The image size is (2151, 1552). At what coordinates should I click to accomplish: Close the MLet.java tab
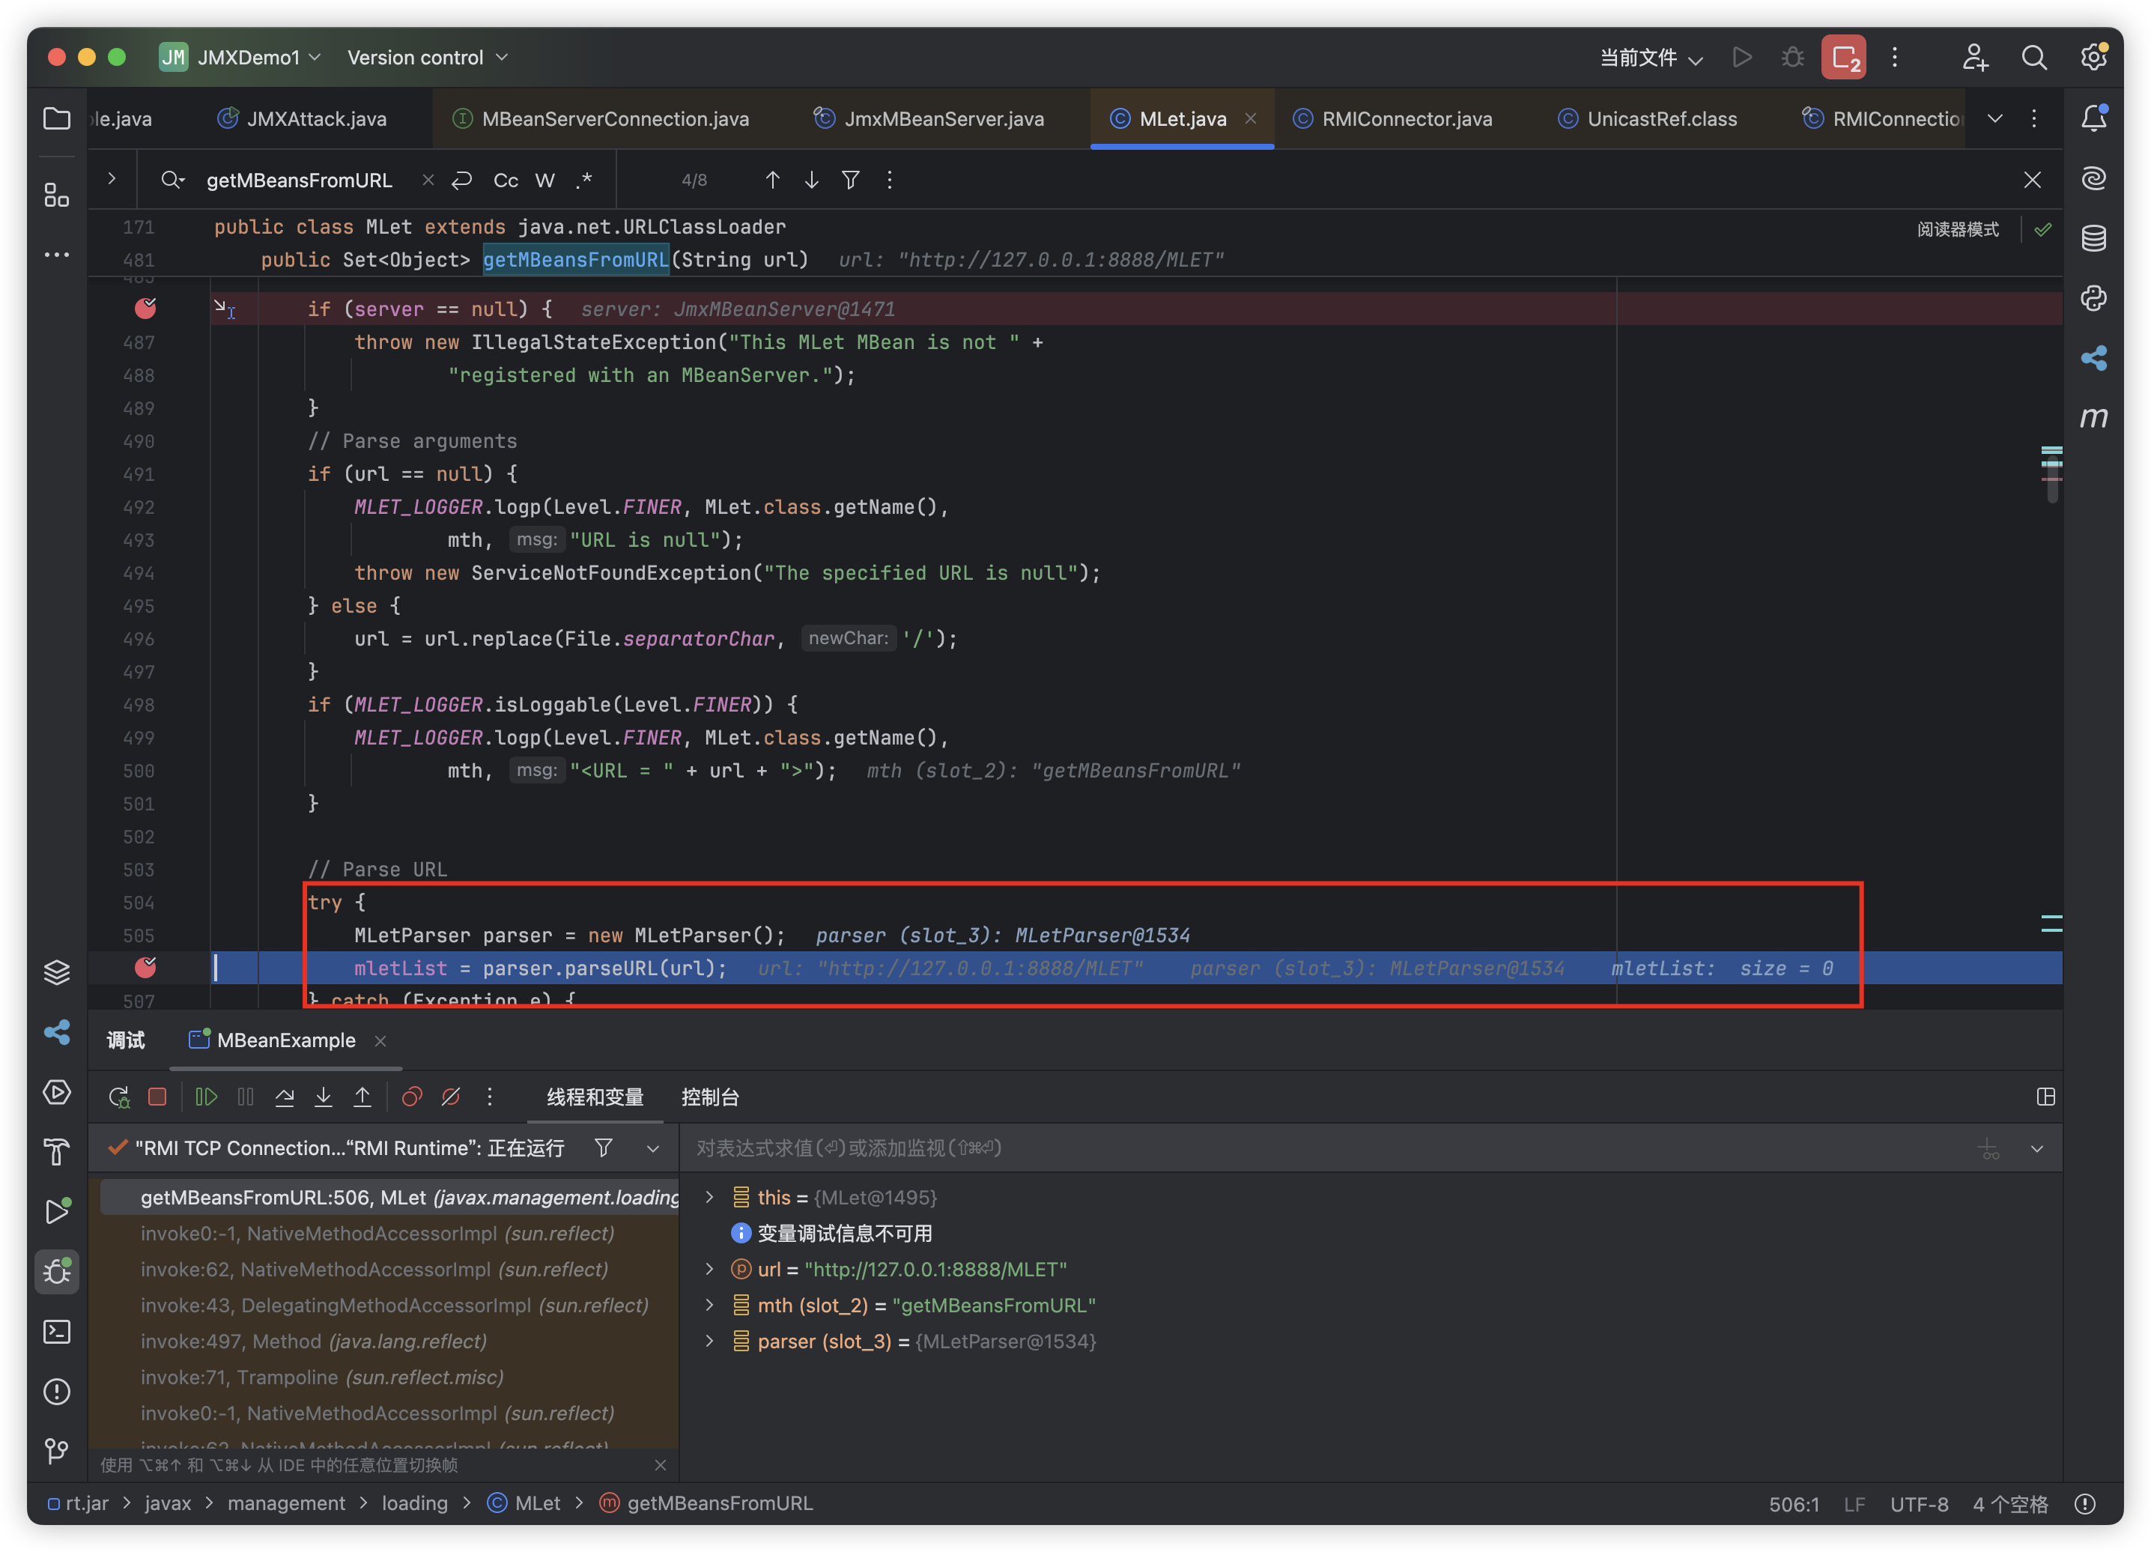click(x=1251, y=118)
